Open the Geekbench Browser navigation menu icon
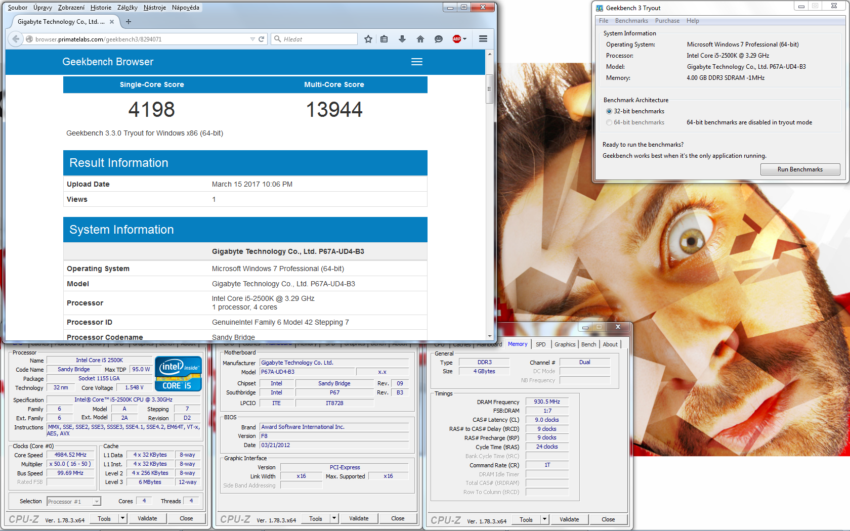The width and height of the screenshot is (850, 531). point(417,62)
